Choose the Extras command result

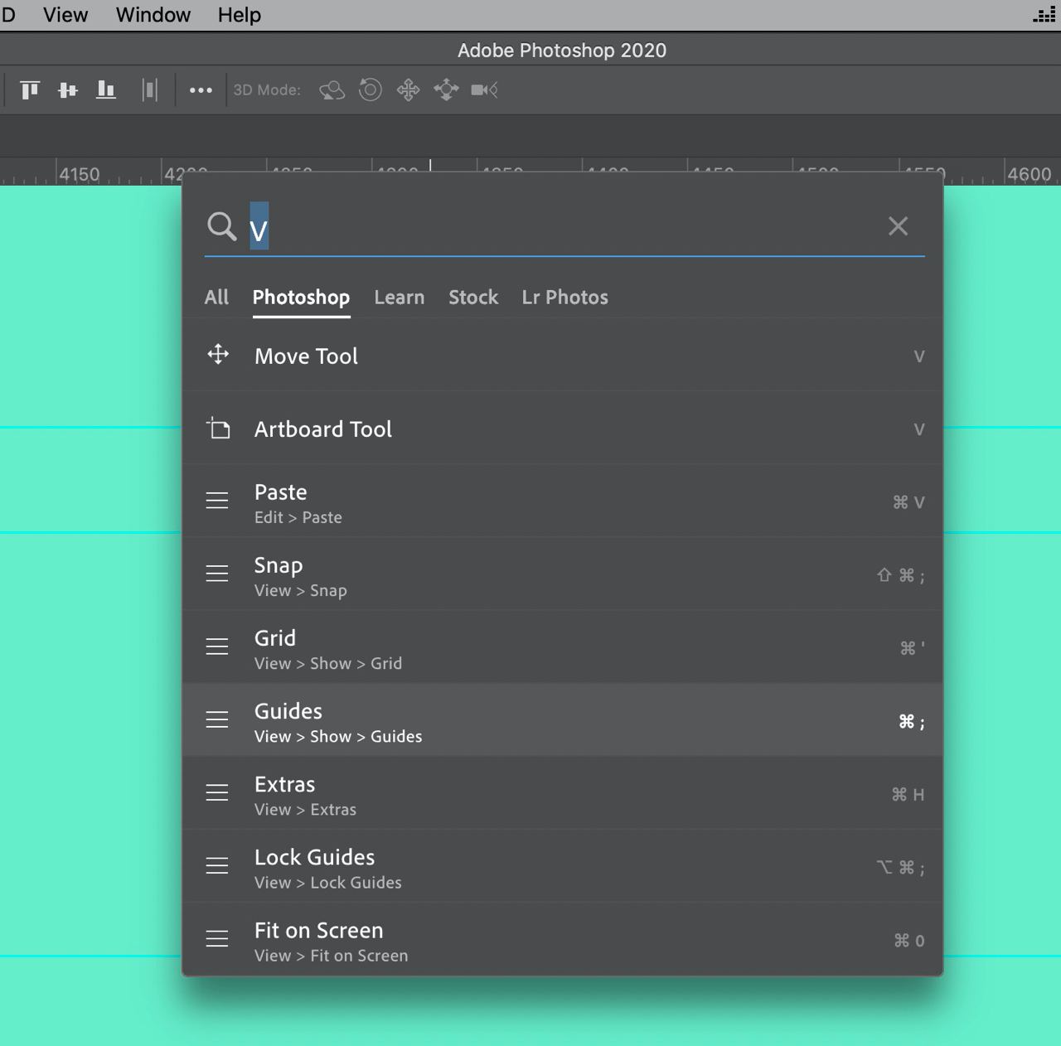point(563,792)
